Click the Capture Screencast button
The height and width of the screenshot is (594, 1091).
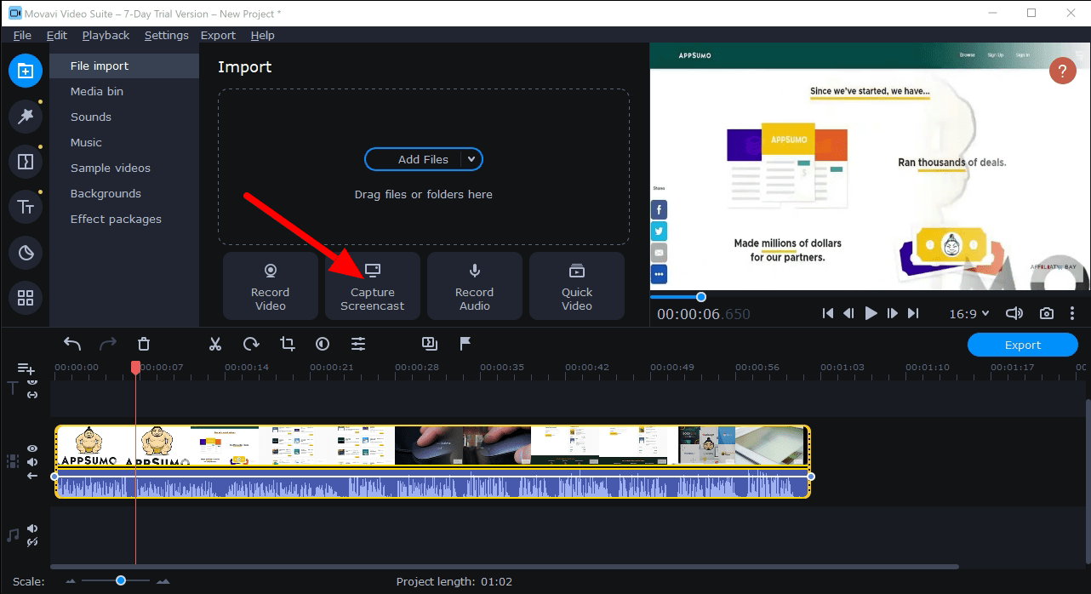[373, 286]
